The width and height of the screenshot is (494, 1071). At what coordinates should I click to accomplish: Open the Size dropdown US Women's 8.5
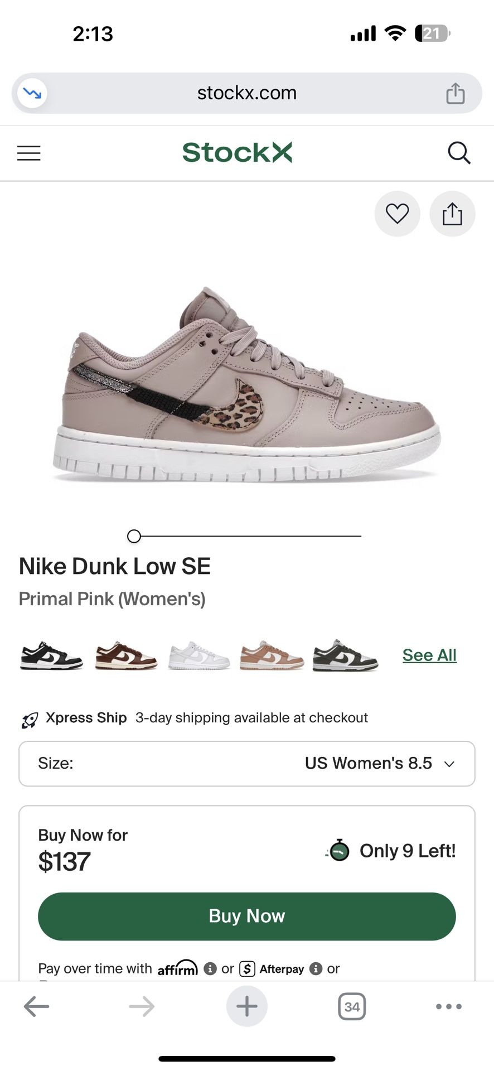pos(246,763)
